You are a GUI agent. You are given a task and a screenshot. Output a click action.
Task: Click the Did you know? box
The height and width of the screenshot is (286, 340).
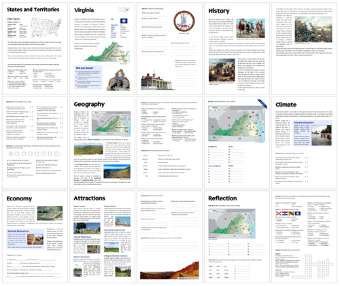[x=88, y=77]
